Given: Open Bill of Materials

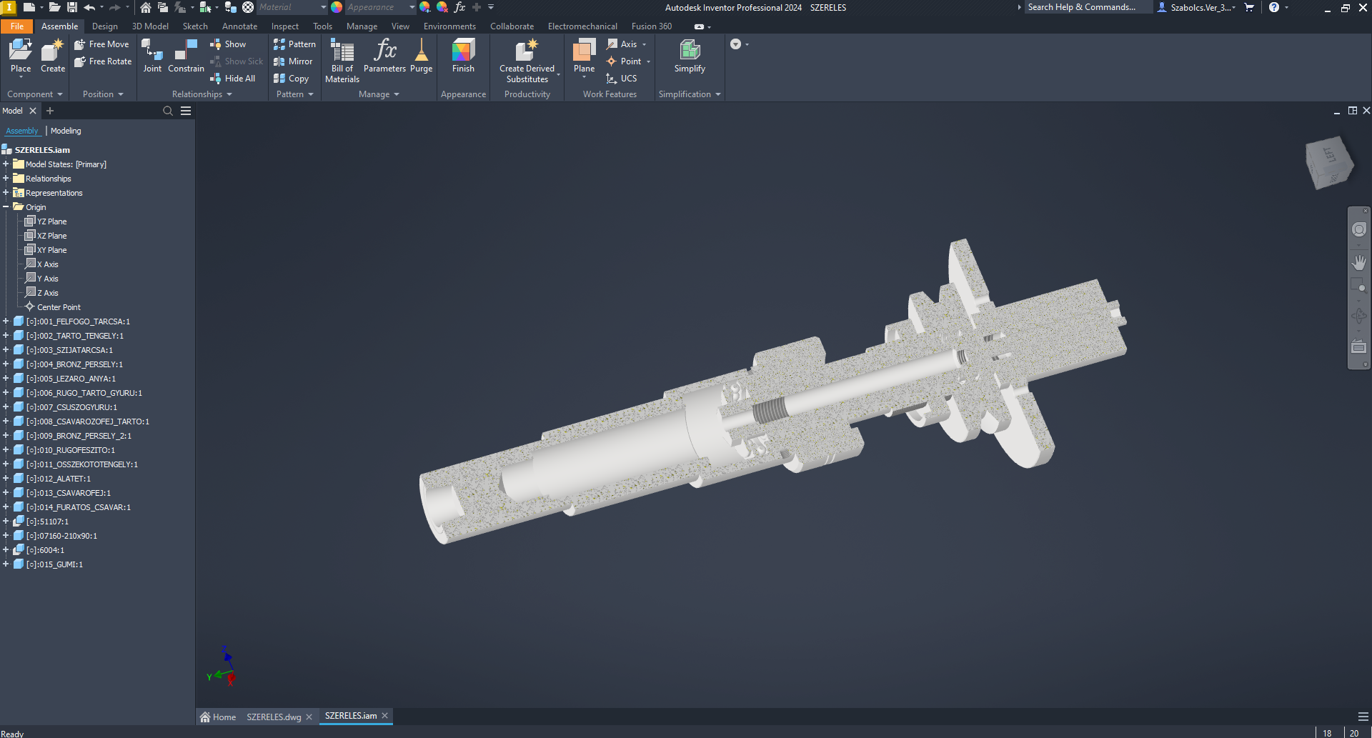Looking at the screenshot, I should (x=342, y=61).
